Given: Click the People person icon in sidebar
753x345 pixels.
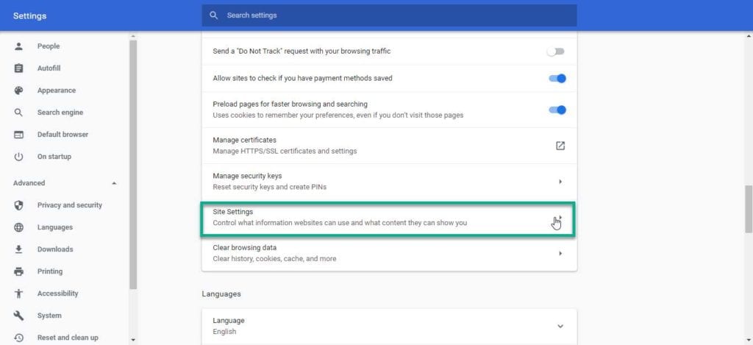Looking at the screenshot, I should 18,46.
